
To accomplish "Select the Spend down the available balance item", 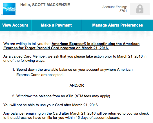I will [74, 72].
